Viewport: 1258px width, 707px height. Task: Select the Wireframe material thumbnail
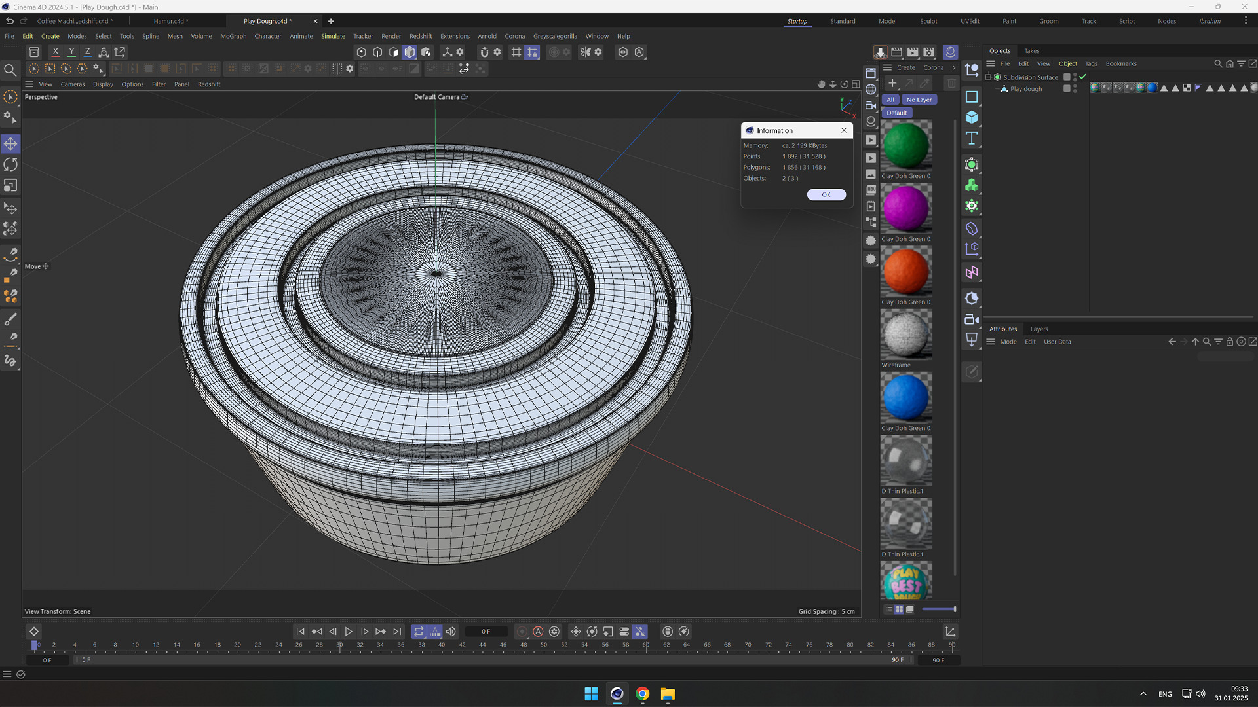click(x=906, y=335)
